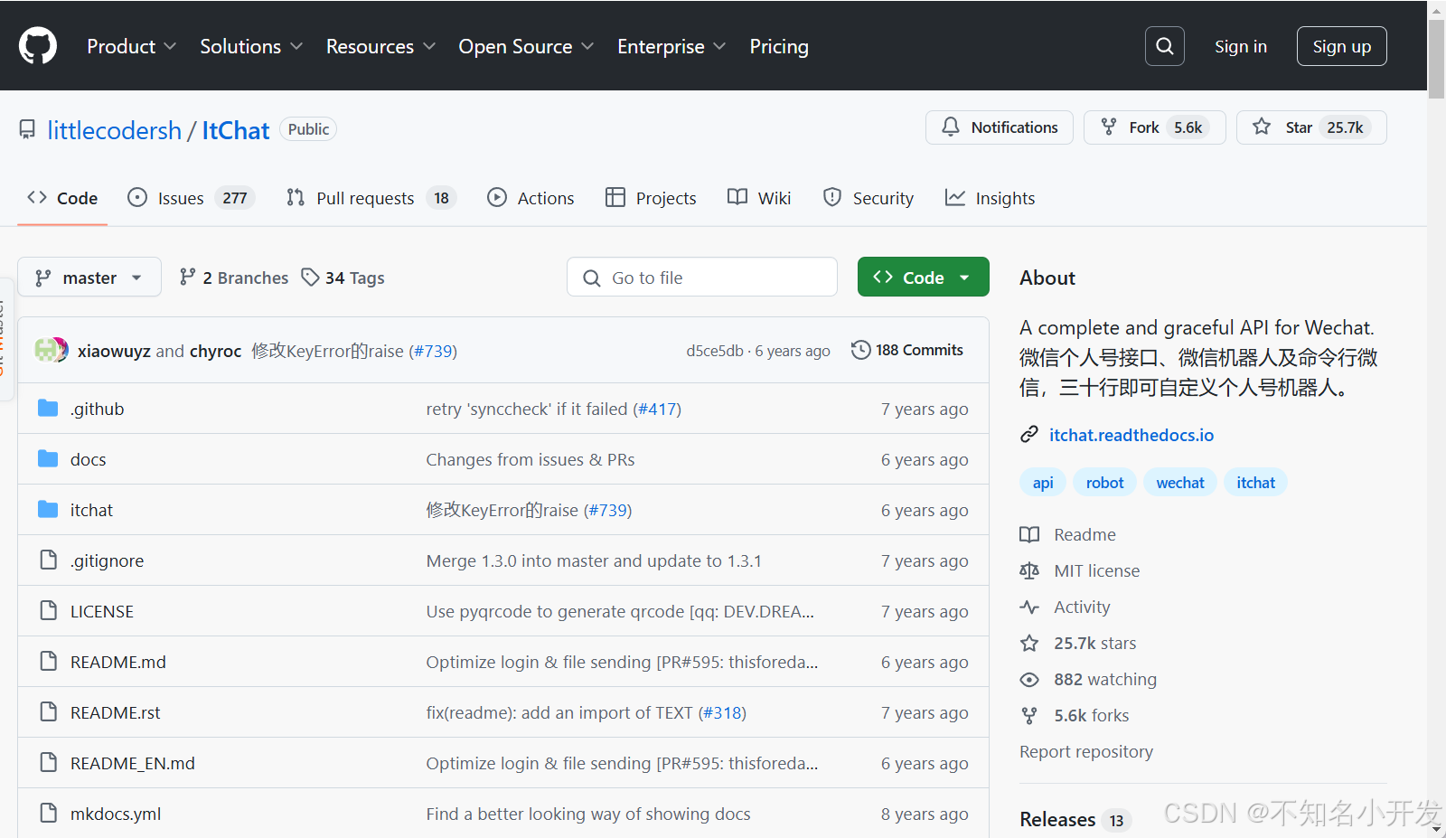Click the star icon beside 25.7k stars
Image resolution: width=1446 pixels, height=838 pixels.
click(x=1029, y=643)
